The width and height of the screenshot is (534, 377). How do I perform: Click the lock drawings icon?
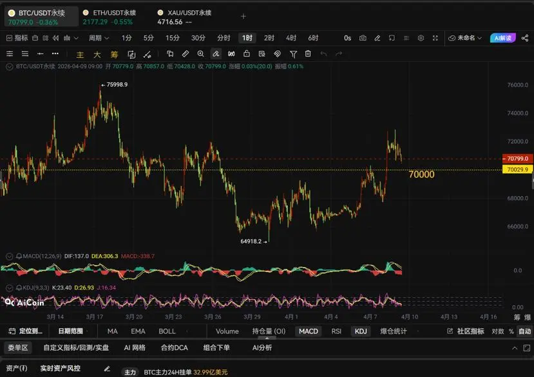click(247, 54)
